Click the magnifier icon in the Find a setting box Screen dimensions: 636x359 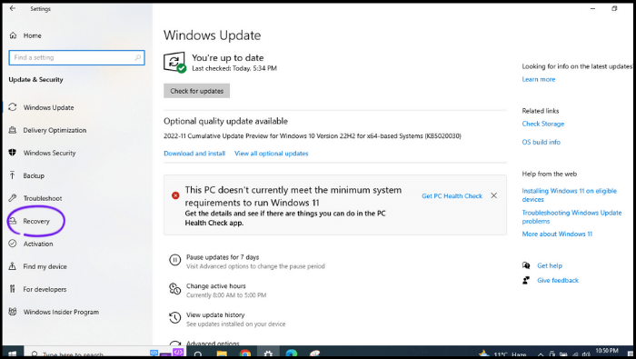138,57
